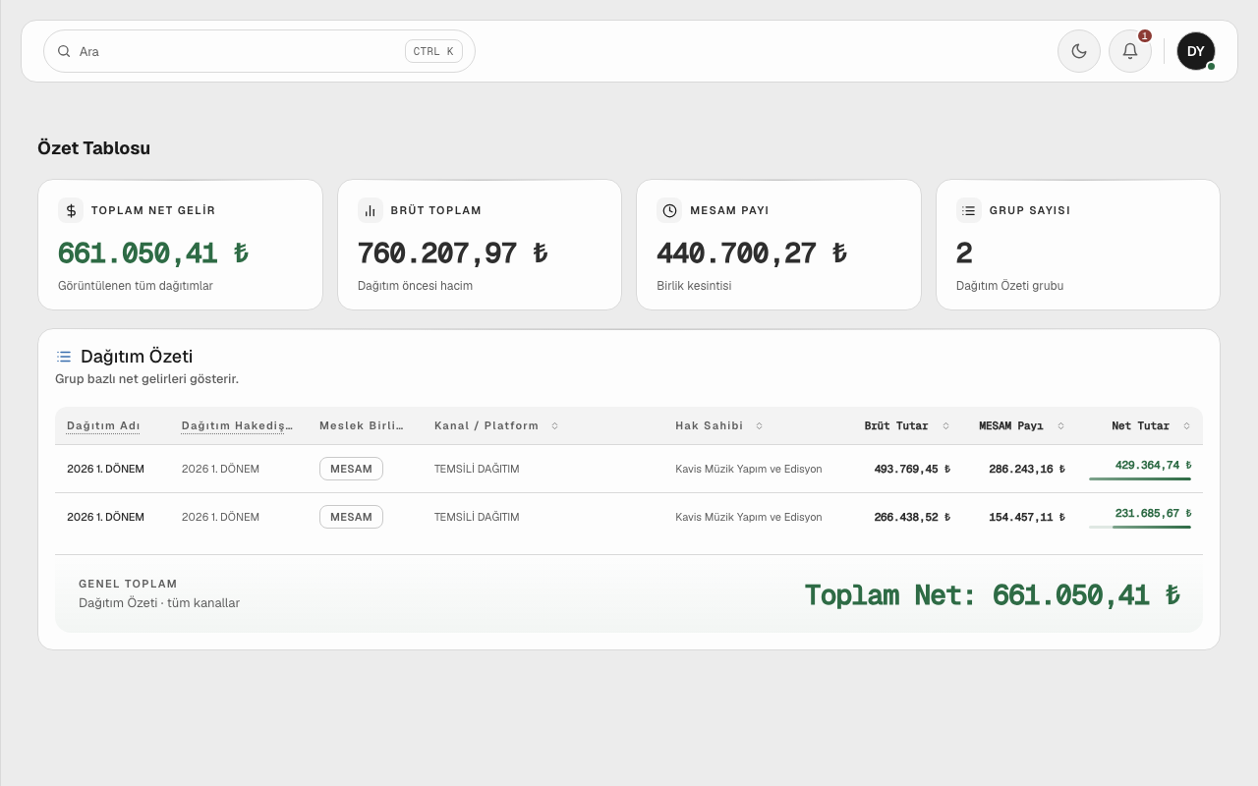The width and height of the screenshot is (1258, 786).
Task: Open the DY user avatar menu
Action: (1196, 51)
